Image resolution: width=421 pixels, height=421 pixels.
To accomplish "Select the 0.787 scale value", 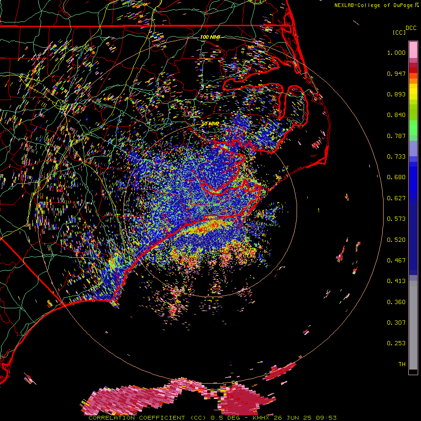I will [396, 136].
